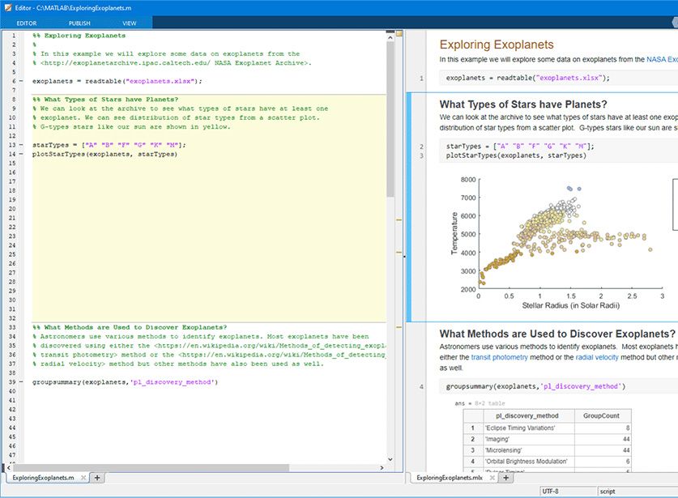Select the ExploringExoplanets.mlx document tab

click(448, 479)
